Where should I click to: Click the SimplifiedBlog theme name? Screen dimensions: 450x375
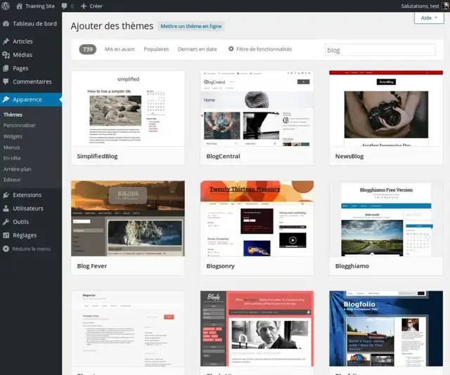tap(97, 156)
